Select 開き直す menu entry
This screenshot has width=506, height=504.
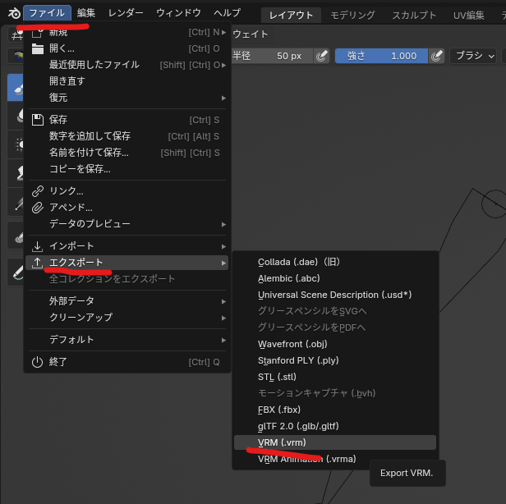[x=126, y=81]
